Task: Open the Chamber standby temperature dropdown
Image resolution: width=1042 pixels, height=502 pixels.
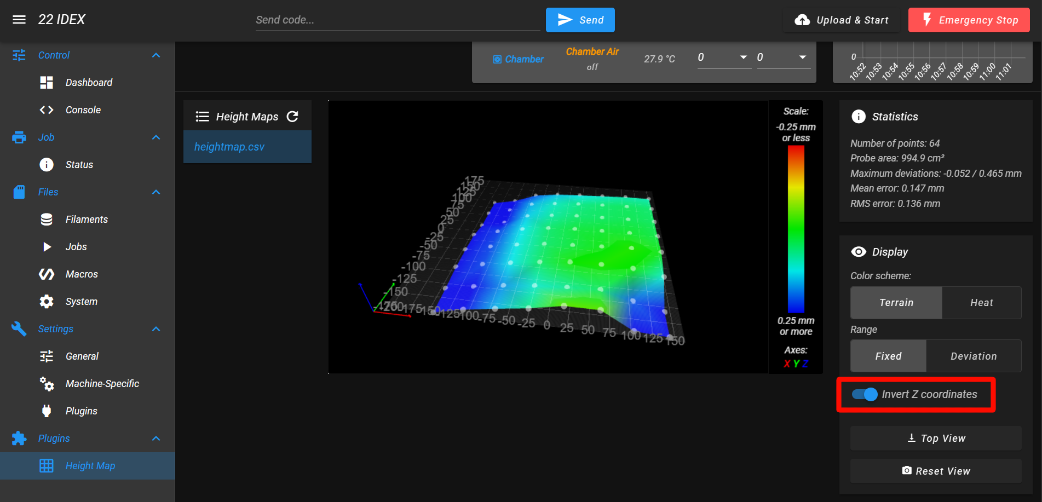Action: pos(783,57)
